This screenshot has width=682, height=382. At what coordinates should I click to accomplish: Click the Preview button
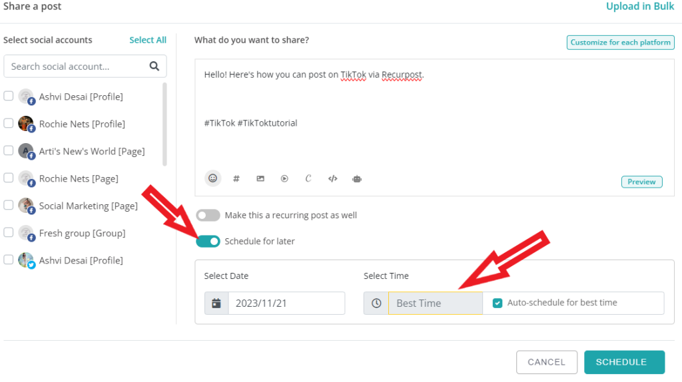tap(641, 182)
